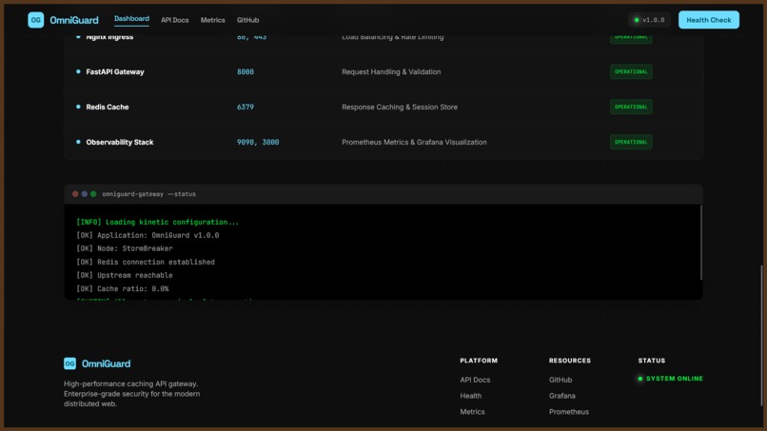Switch to the Dashboard tab
The width and height of the screenshot is (767, 431).
pyautogui.click(x=131, y=19)
